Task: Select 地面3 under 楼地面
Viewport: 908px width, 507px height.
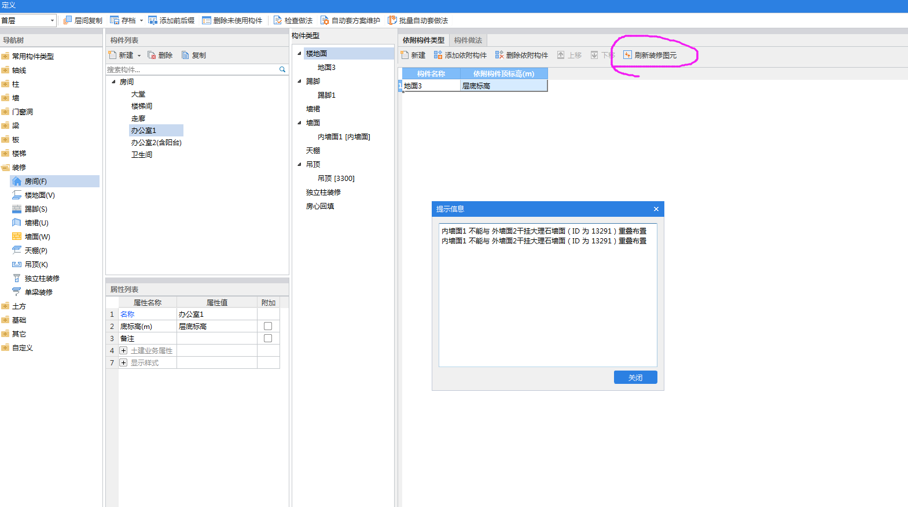Action: tap(326, 67)
